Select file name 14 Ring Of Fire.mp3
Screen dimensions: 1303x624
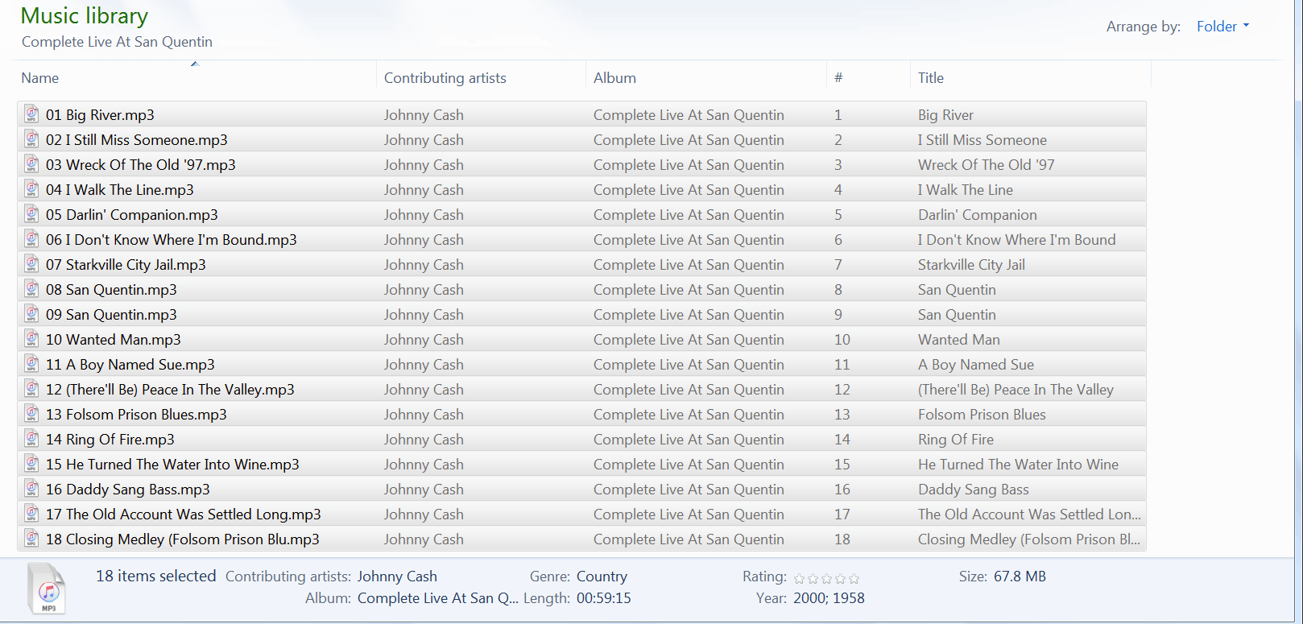point(110,440)
